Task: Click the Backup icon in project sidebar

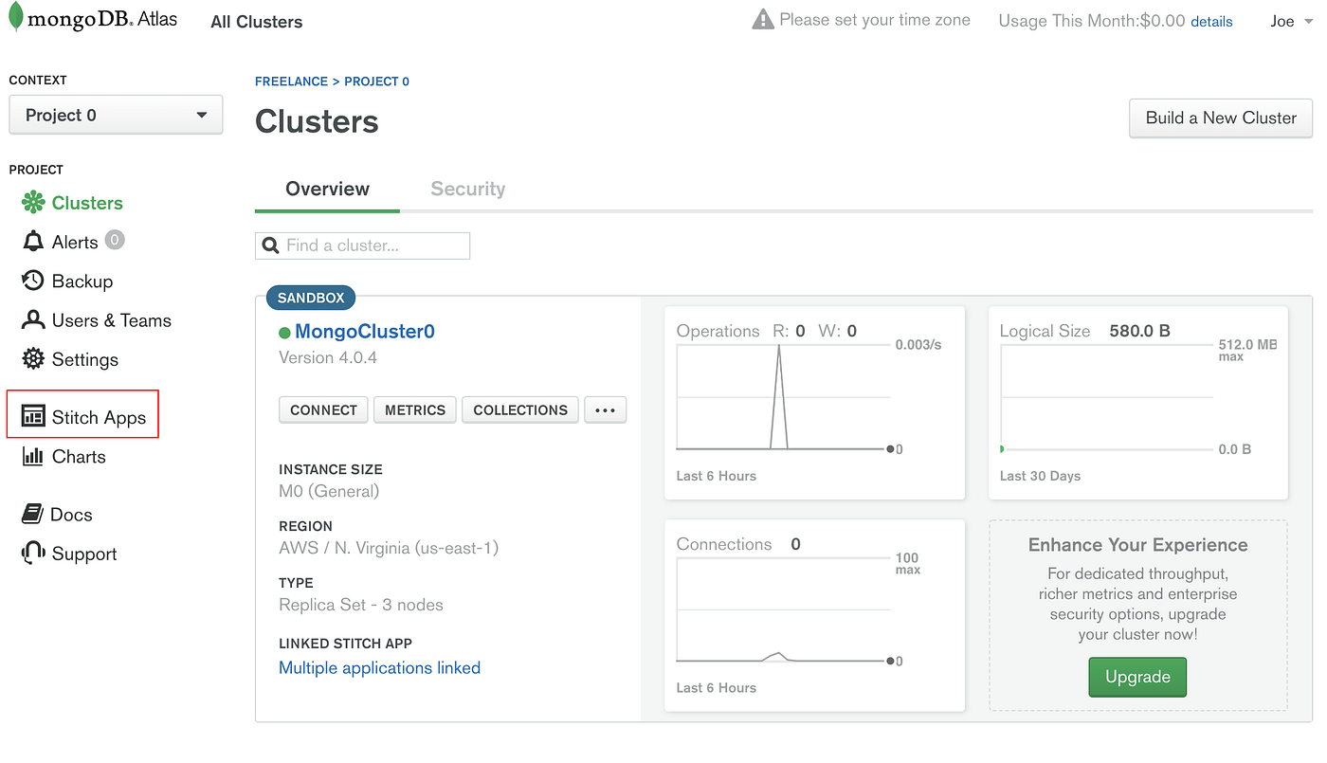Action: (33, 281)
